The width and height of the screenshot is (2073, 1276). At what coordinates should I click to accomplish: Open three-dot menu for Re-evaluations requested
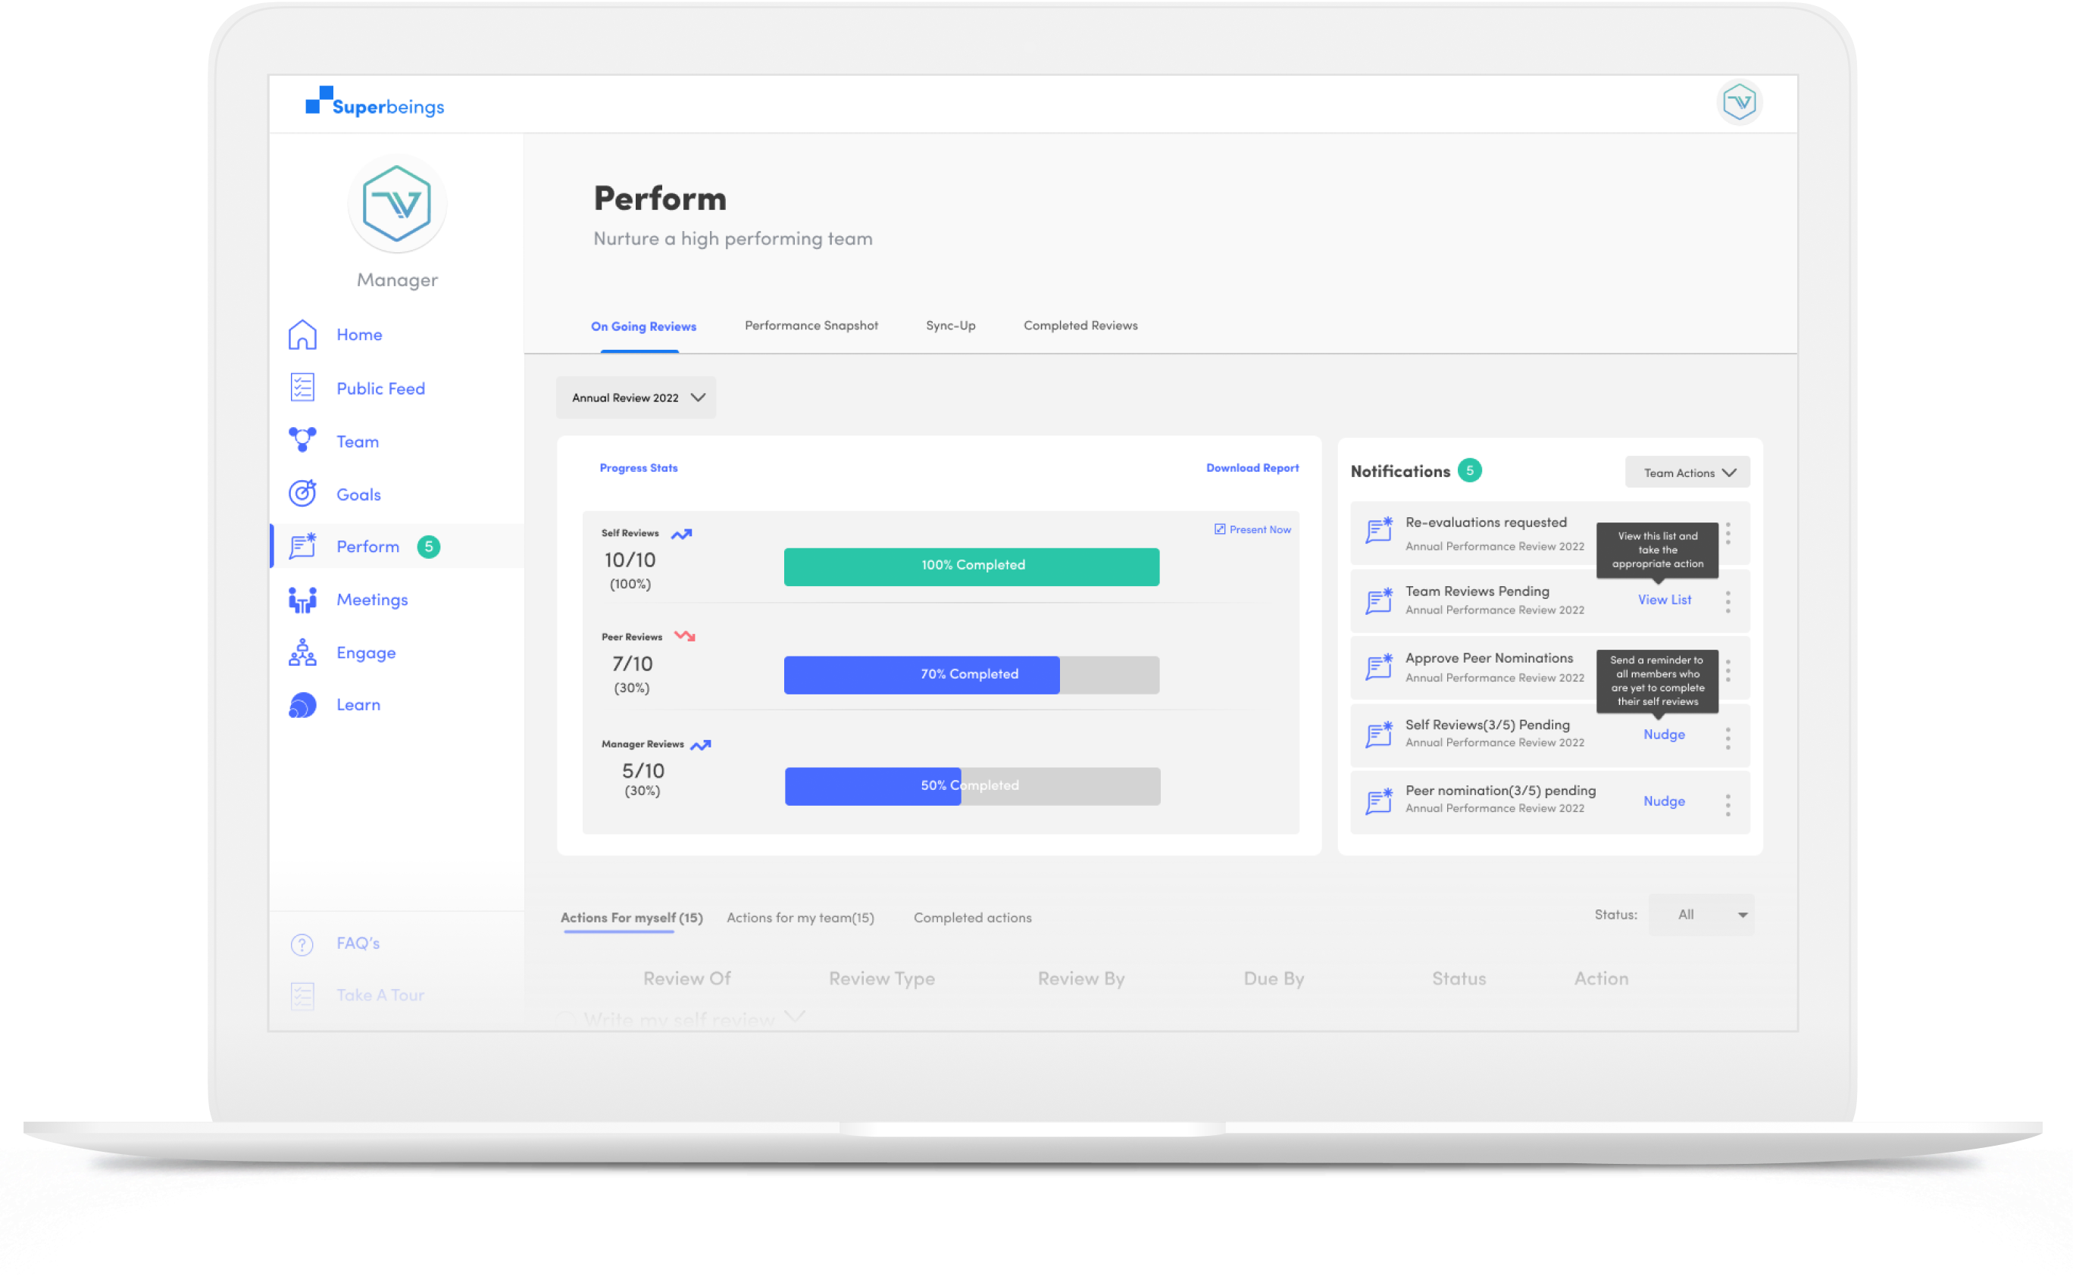tap(1727, 533)
